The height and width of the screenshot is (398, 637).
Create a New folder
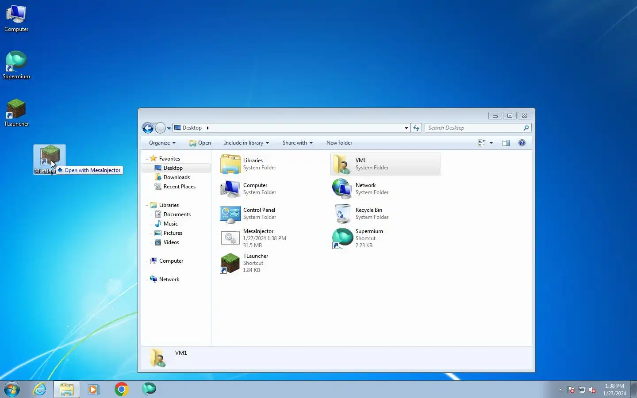[339, 143]
